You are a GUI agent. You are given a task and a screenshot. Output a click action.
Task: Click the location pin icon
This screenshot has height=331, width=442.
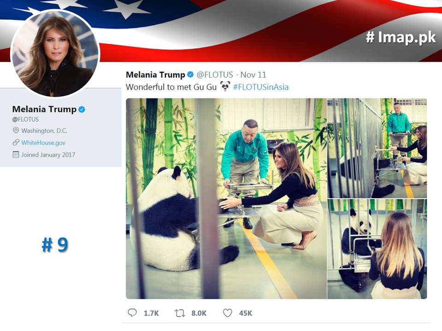[16, 131]
